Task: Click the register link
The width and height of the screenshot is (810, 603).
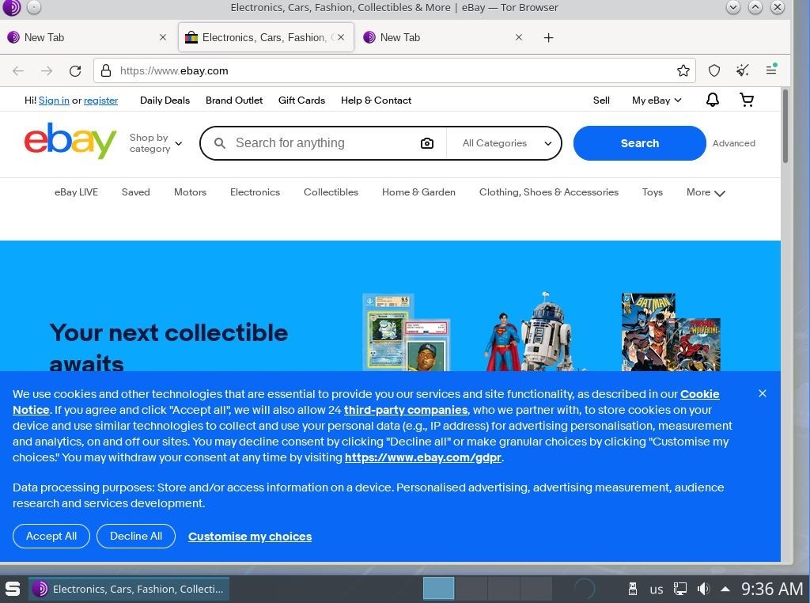Action: click(100, 100)
